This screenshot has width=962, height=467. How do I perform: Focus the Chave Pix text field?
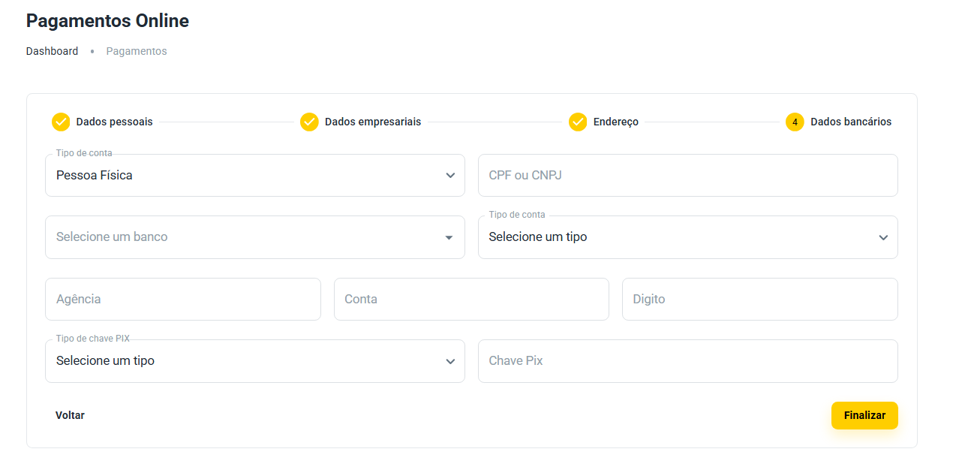(687, 361)
